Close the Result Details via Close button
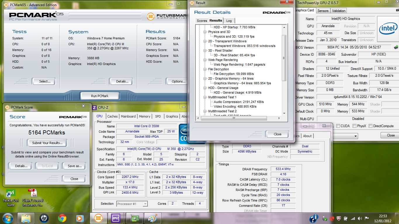 pyautogui.click(x=277, y=134)
